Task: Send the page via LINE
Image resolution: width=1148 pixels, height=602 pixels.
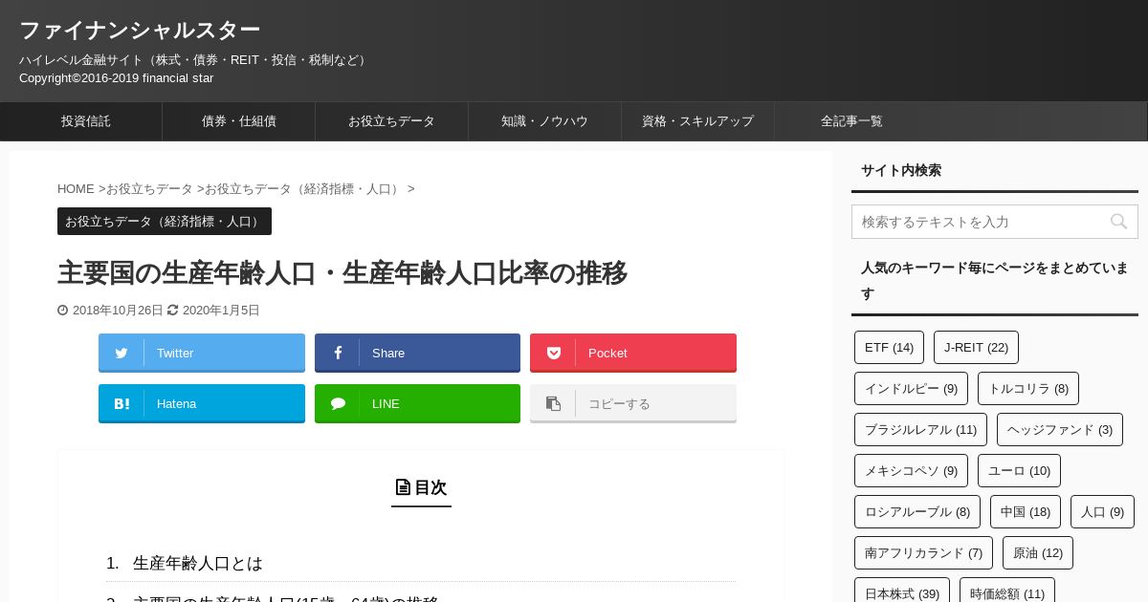Action: tap(417, 403)
